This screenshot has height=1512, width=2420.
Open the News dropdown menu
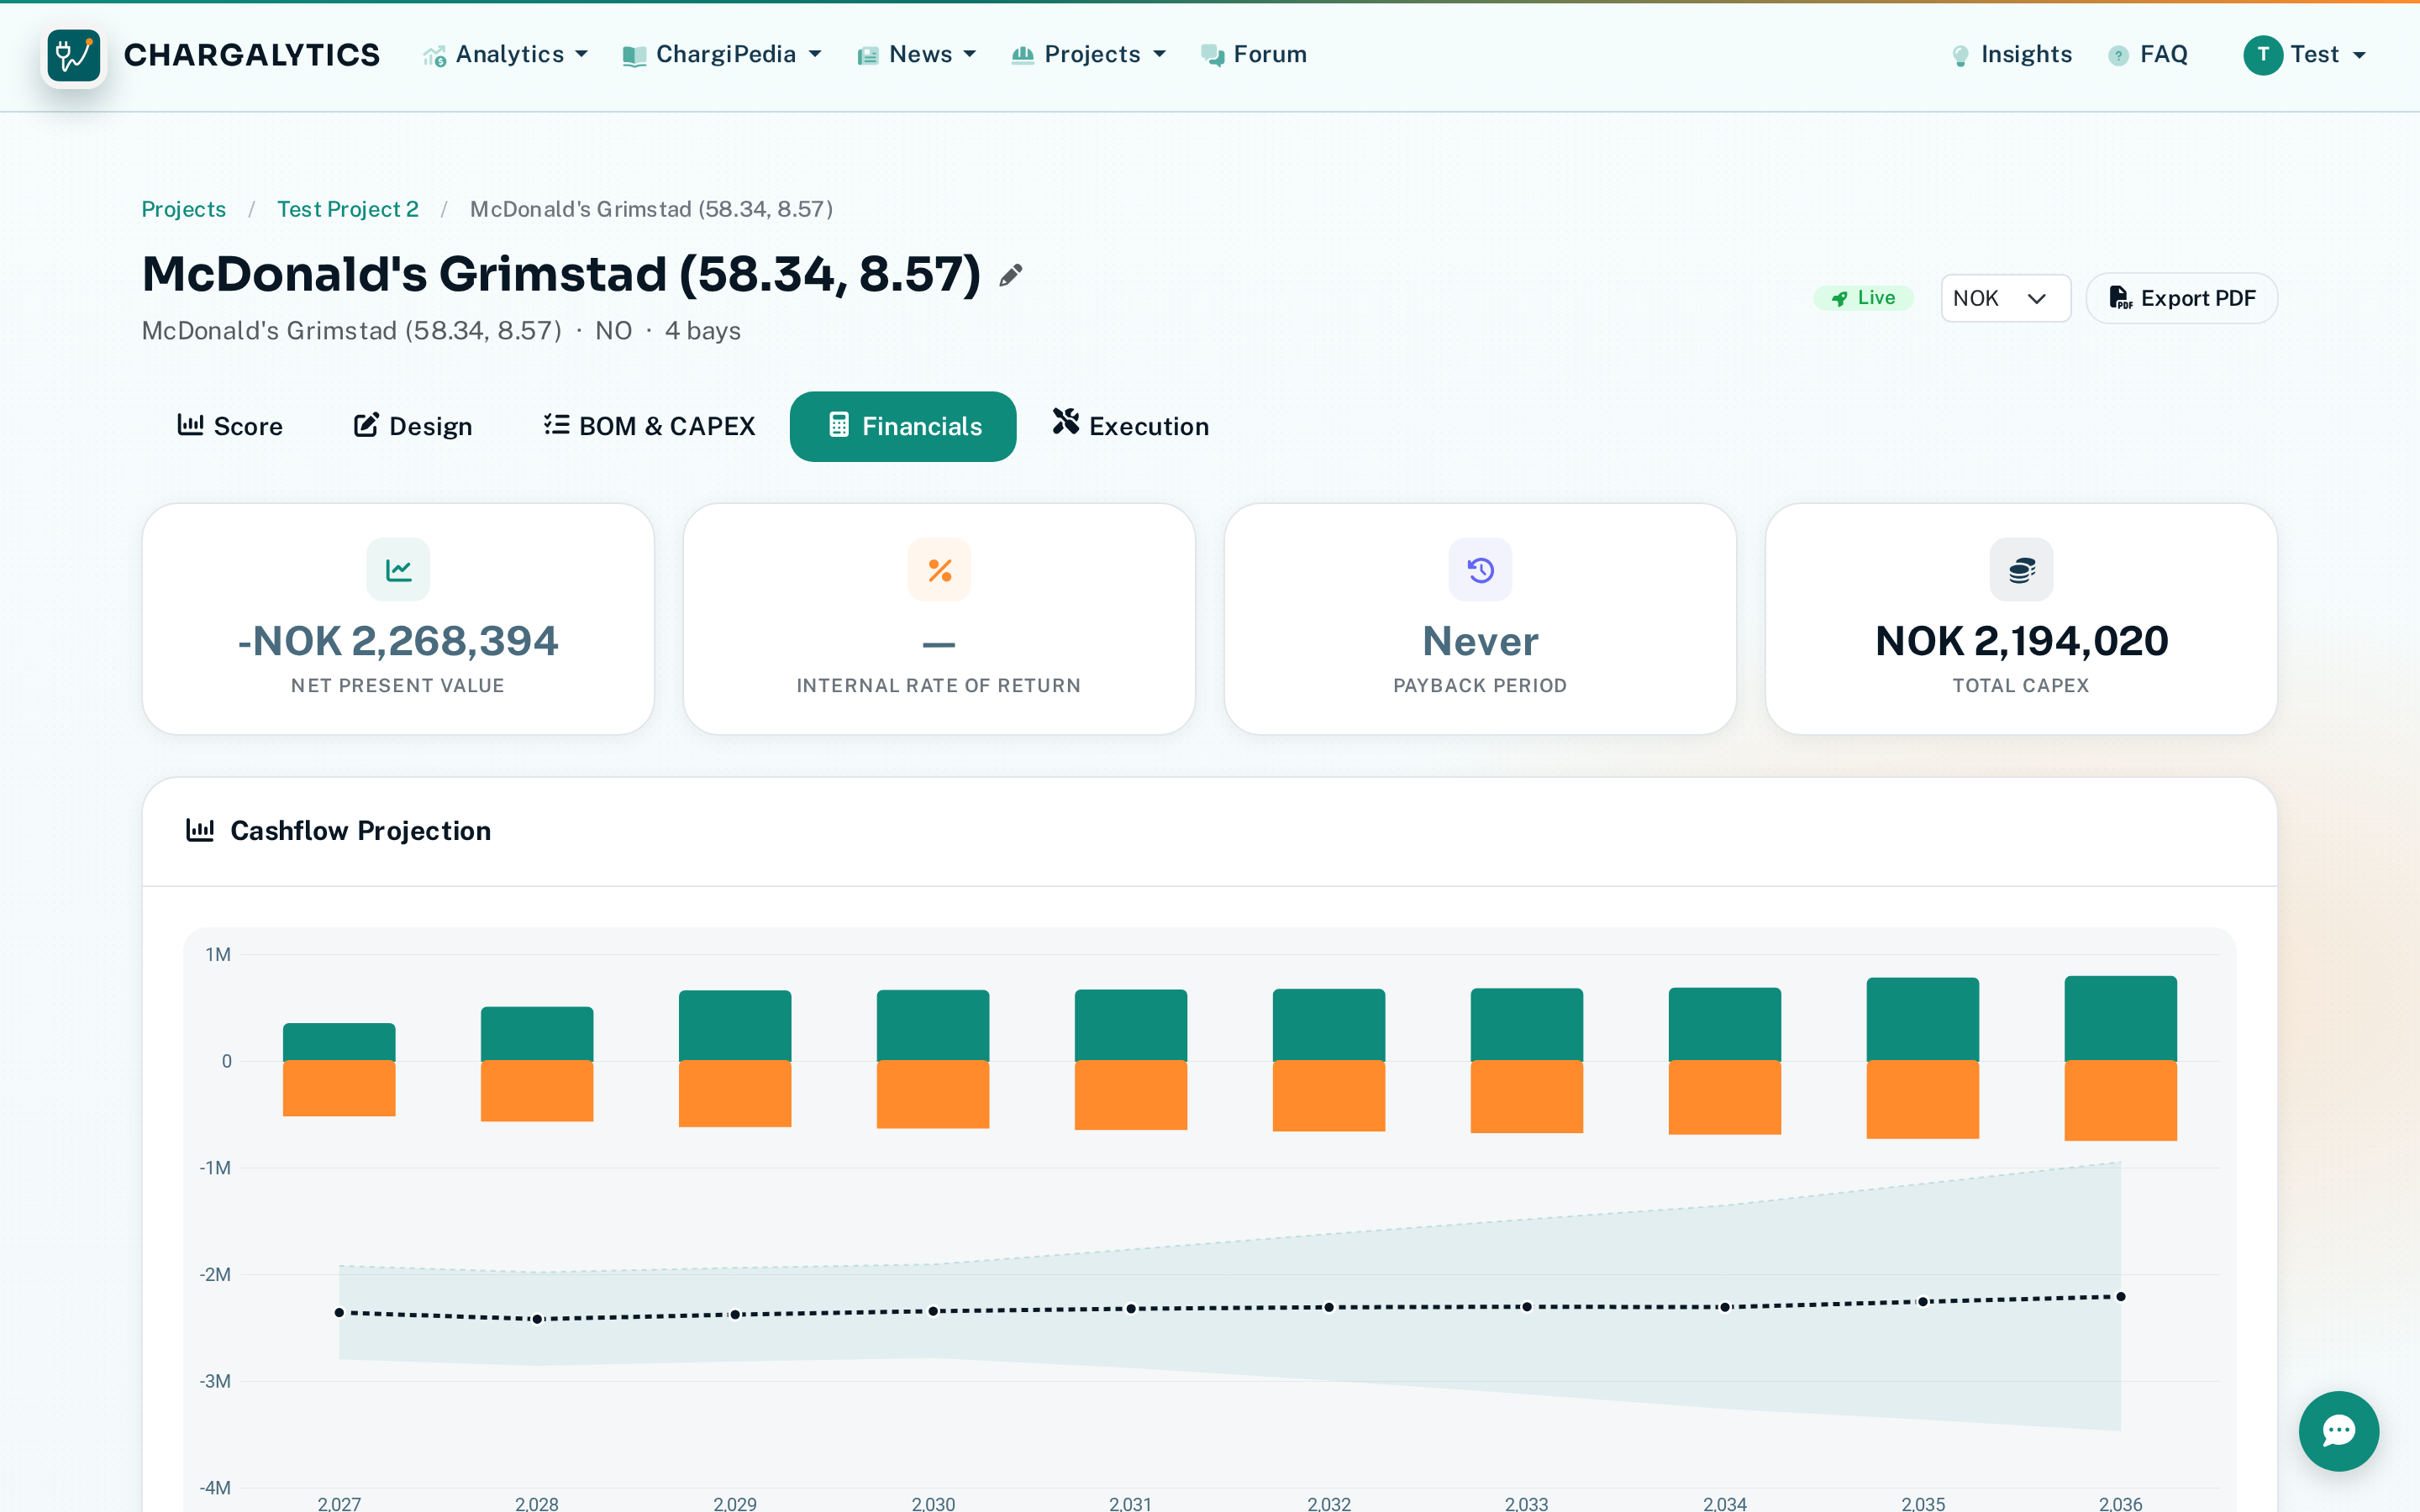(x=916, y=55)
